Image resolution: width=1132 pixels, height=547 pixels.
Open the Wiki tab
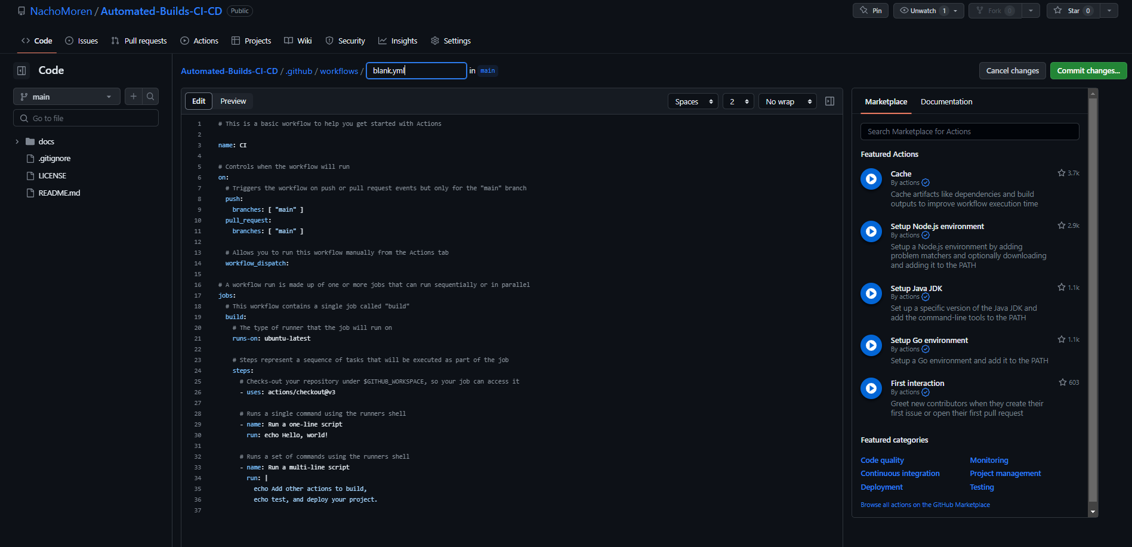298,41
